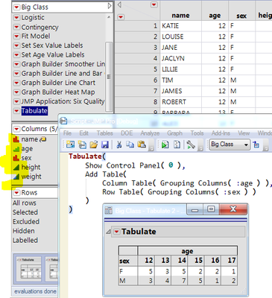Image resolution: width=272 pixels, height=298 pixels.
Task: Click the label tag icon next to name
Action: pos(43,139)
